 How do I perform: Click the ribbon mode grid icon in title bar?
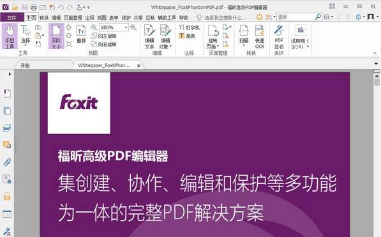(x=332, y=6)
